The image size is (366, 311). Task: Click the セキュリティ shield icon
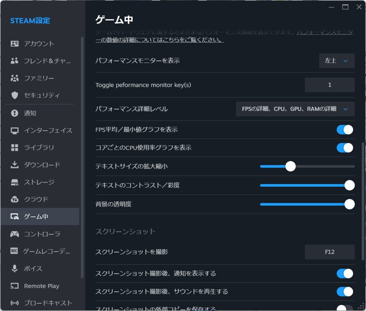14,95
